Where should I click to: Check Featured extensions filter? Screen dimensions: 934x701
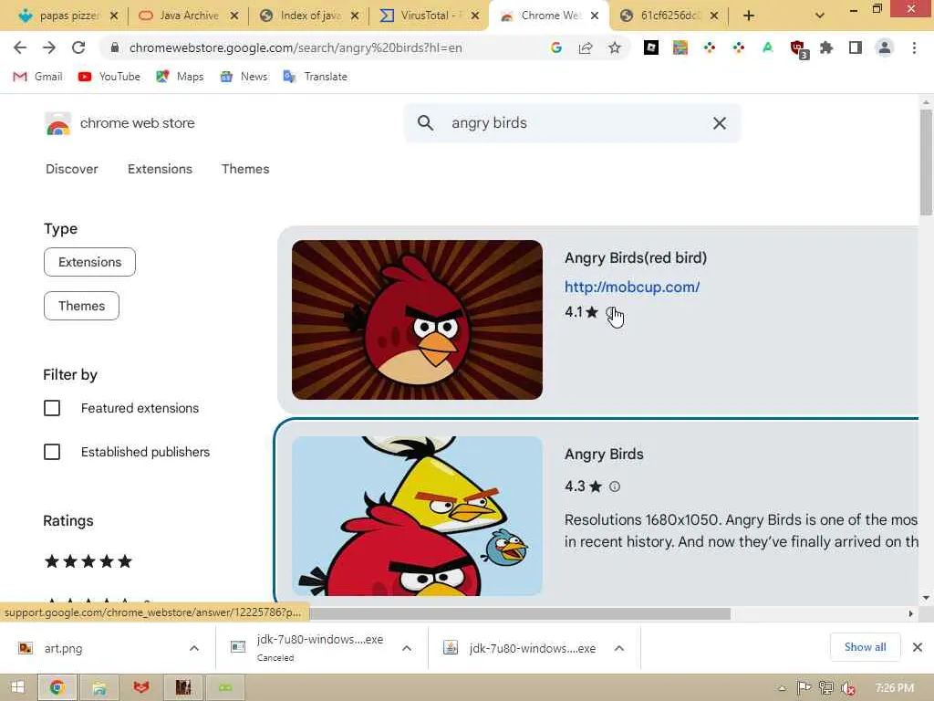click(52, 408)
